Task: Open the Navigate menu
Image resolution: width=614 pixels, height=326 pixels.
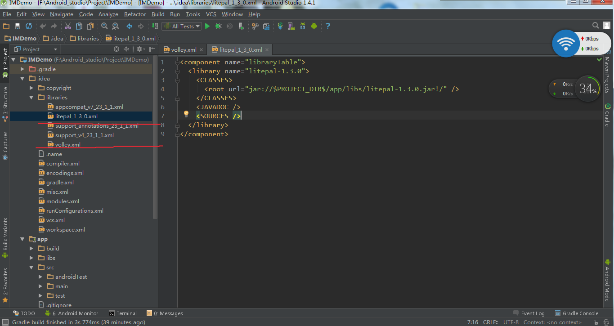Action: pyautogui.click(x=62, y=14)
